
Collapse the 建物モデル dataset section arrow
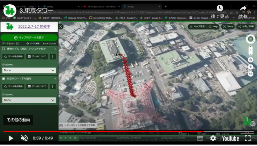coord(55,49)
